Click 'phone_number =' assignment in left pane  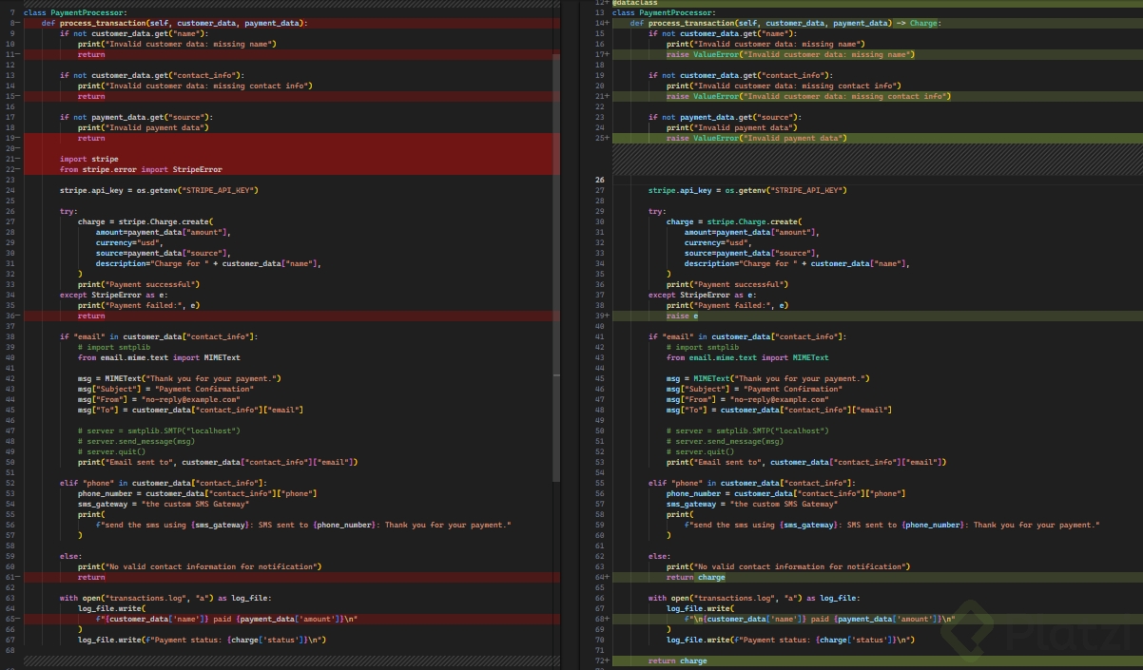pyautogui.click(x=198, y=493)
